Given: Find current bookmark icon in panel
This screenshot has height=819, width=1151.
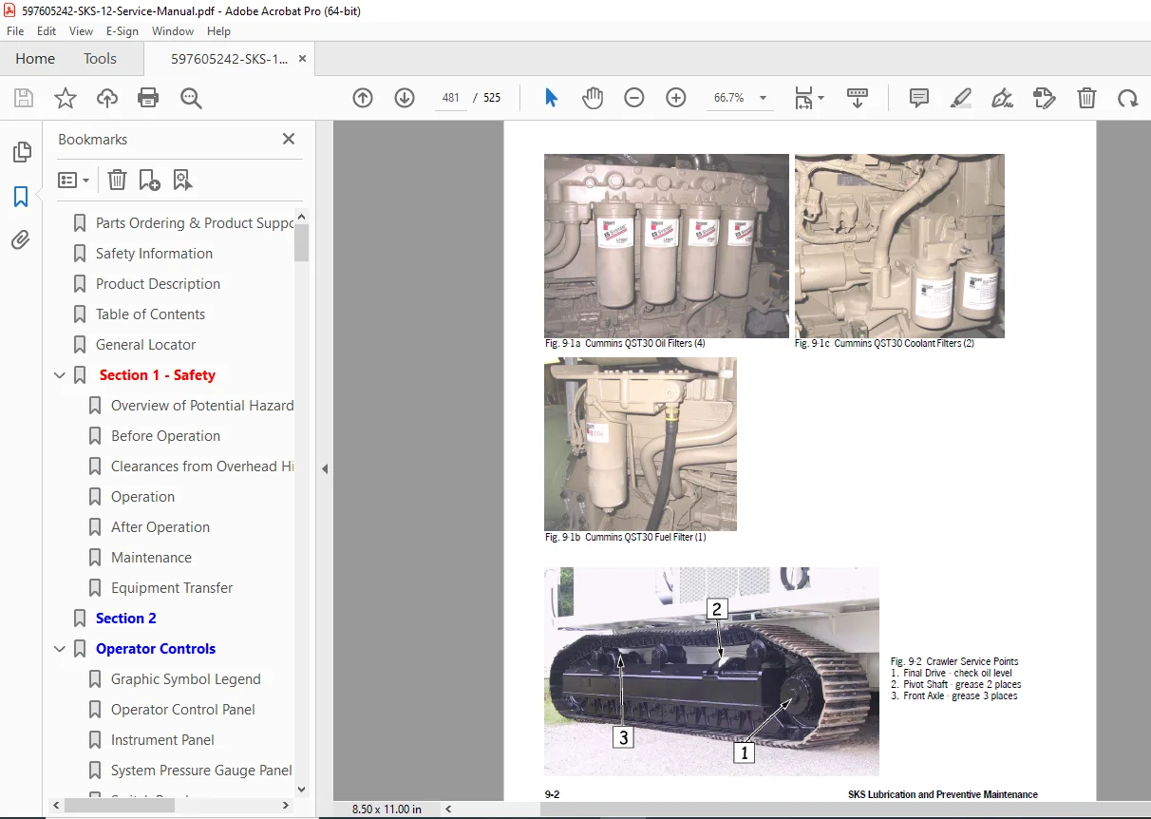Looking at the screenshot, I should tap(182, 180).
